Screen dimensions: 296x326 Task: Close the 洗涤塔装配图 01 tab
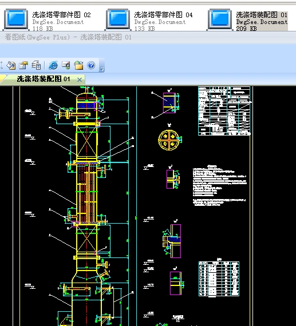pos(80,79)
